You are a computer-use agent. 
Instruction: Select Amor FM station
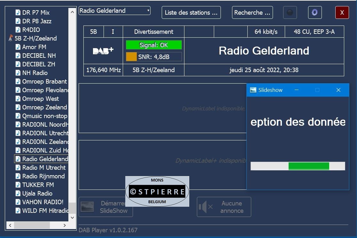(34, 47)
